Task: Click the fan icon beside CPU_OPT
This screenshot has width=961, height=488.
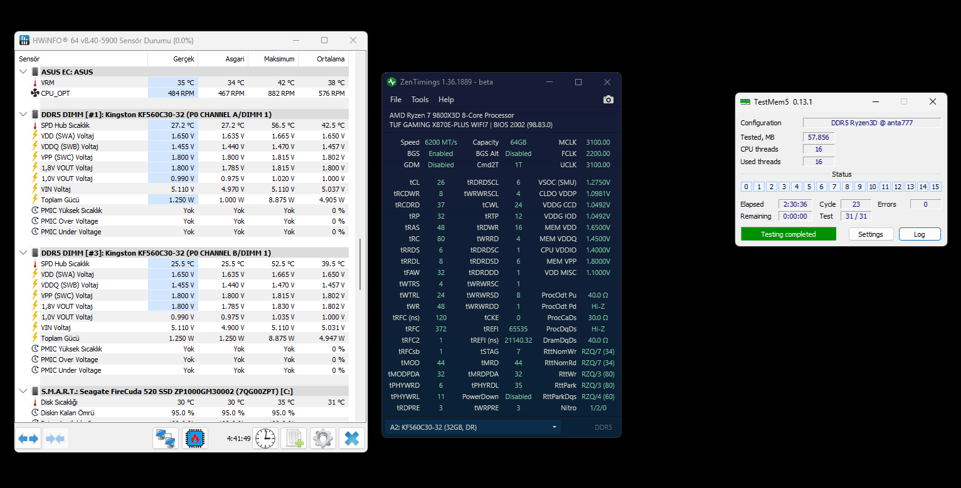Action: point(35,93)
